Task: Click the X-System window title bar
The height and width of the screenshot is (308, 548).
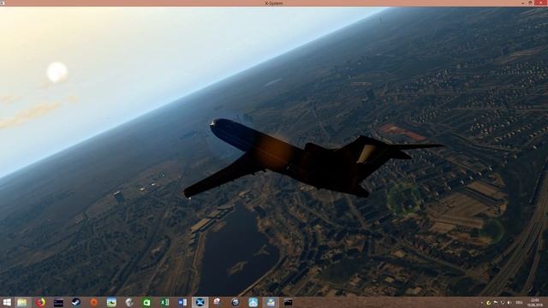Action: pyautogui.click(x=274, y=3)
